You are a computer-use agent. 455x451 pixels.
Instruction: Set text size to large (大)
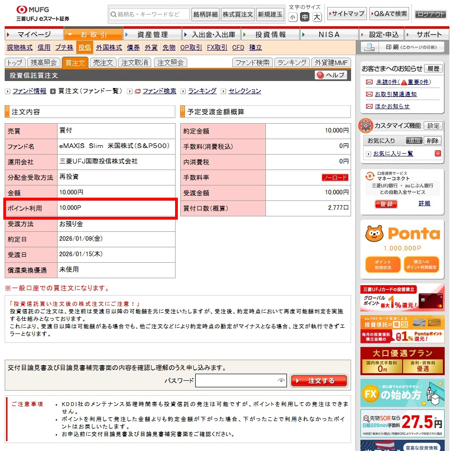coord(317,17)
